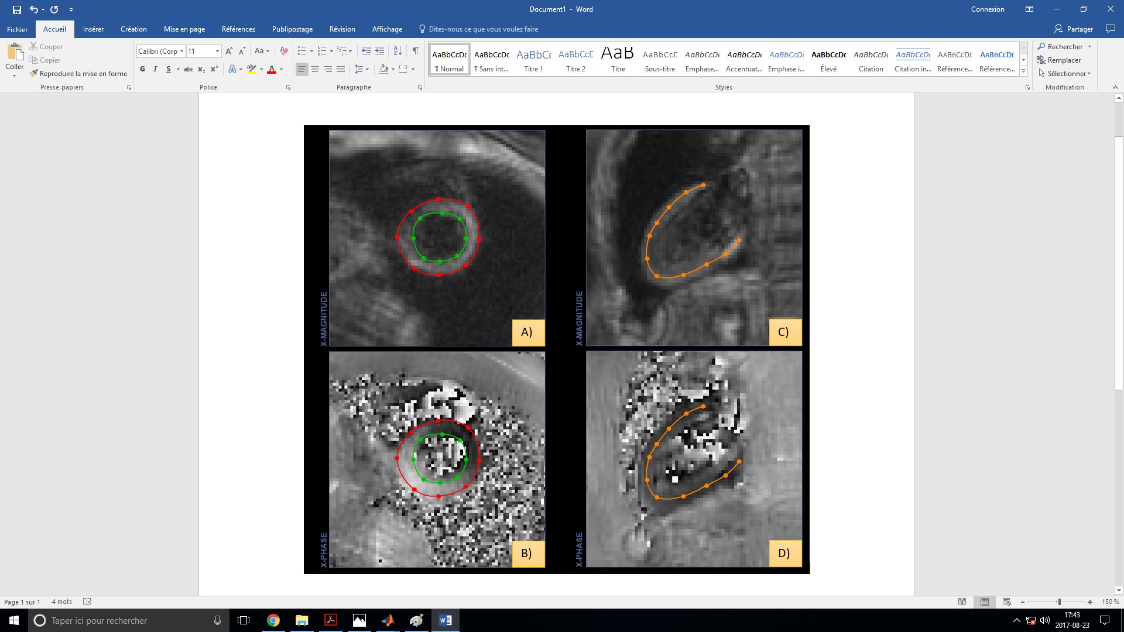Toggle Subscript formatting button
The height and width of the screenshot is (632, 1124).
[201, 69]
